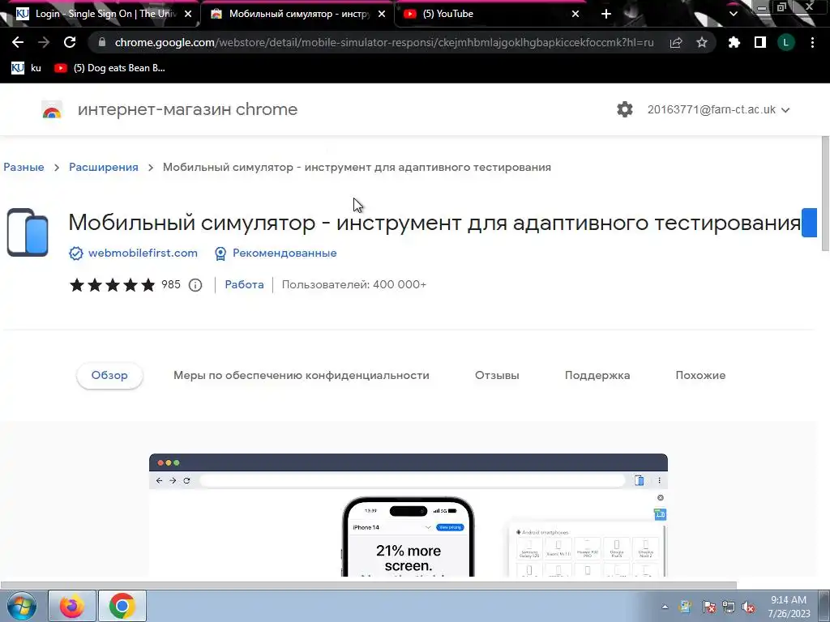Screen dimensions: 830x622
Task: Open the ku bookmark
Action: click(x=27, y=68)
